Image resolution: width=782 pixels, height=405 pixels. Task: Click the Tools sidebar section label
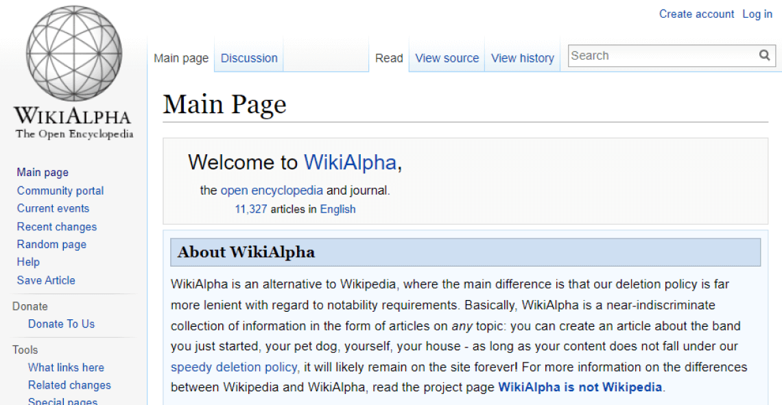[25, 349]
